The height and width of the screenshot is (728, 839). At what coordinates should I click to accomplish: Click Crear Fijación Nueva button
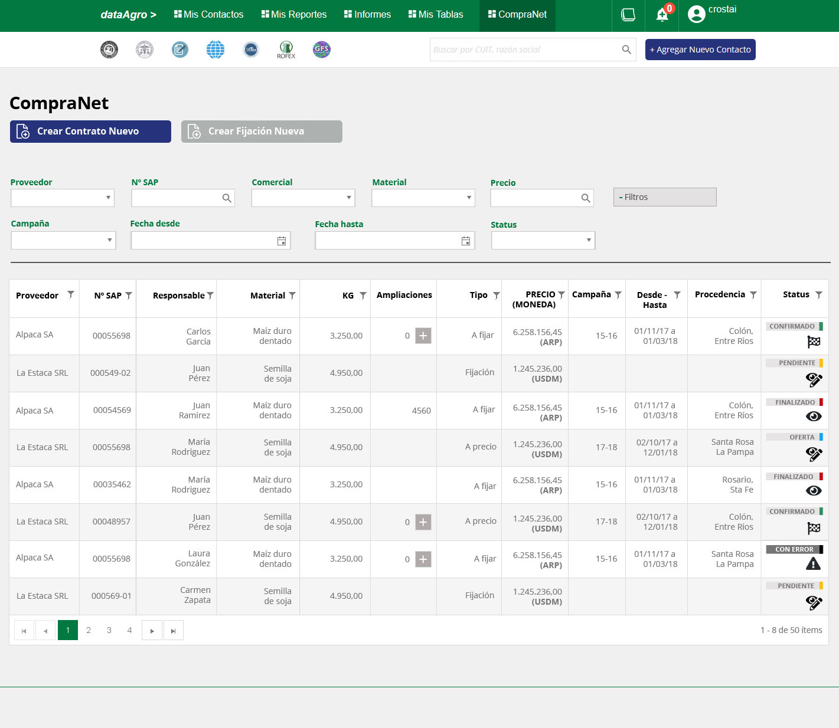tap(262, 132)
